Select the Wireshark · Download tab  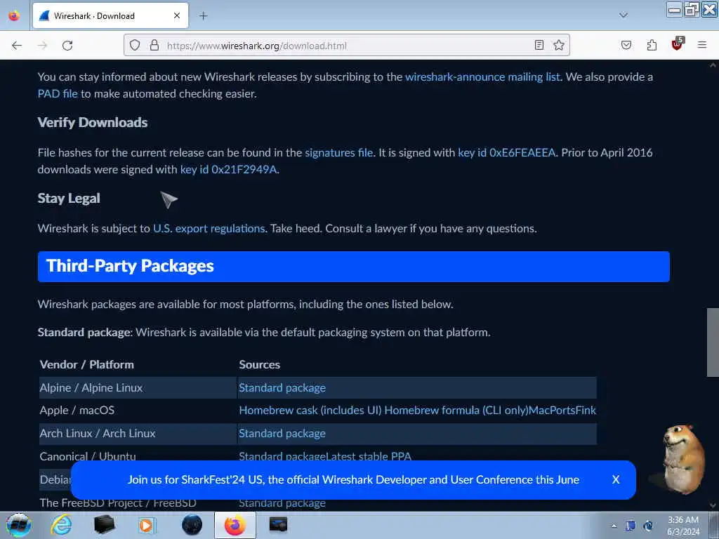(x=110, y=15)
